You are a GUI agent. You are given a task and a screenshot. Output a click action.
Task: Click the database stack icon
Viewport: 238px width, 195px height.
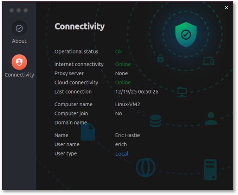pos(155,121)
